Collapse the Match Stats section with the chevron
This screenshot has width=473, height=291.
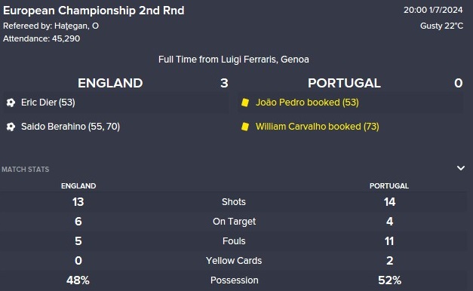461,168
